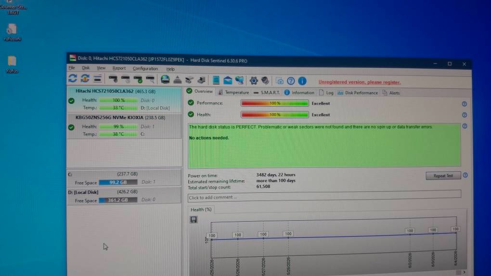Click the Unregistered version, please register link
The image size is (491, 276).
point(360,82)
